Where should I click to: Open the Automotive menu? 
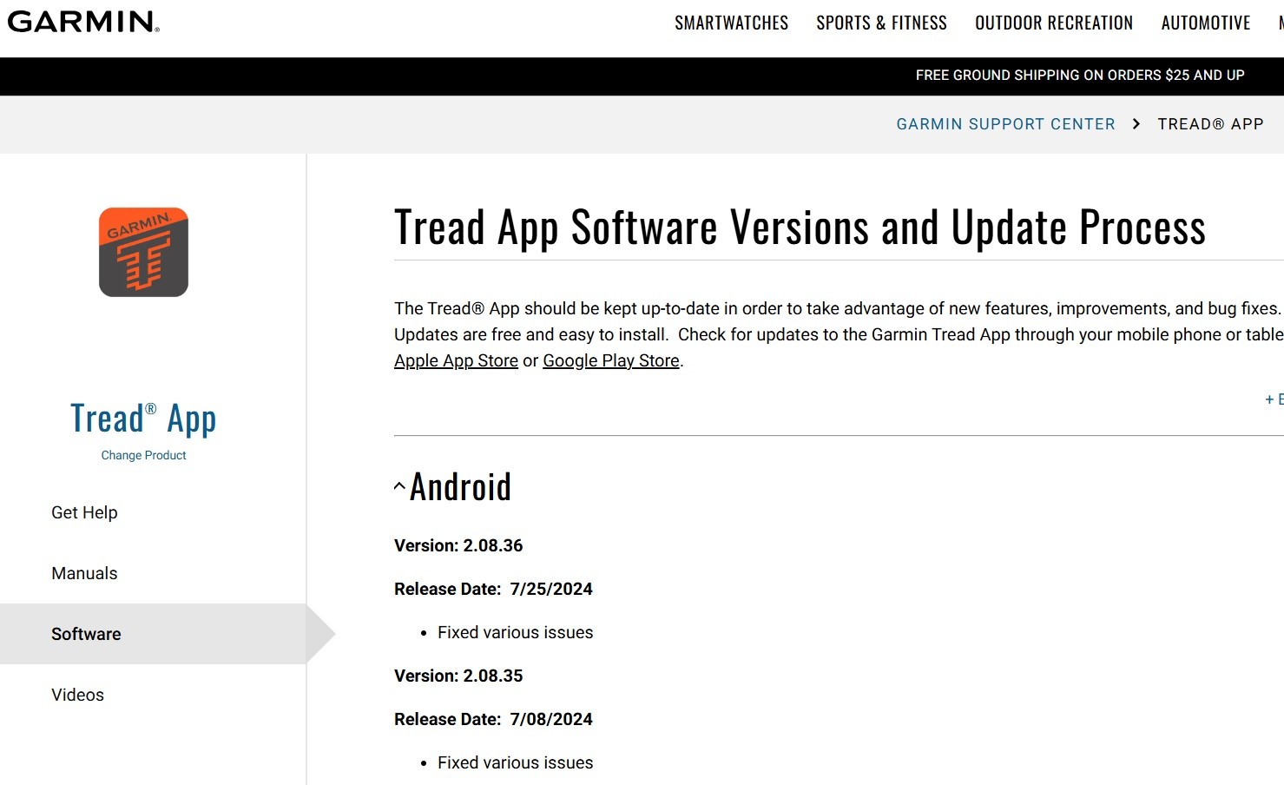tap(1206, 23)
